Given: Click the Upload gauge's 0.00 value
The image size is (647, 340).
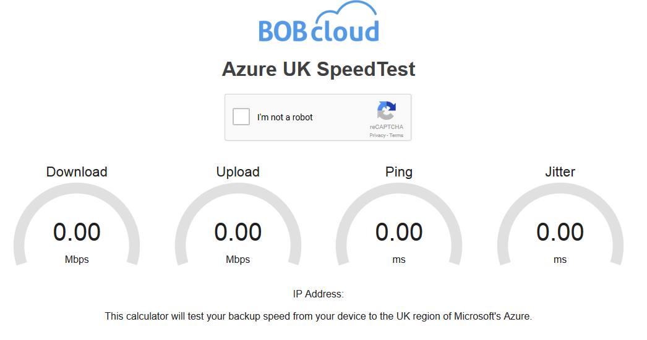Looking at the screenshot, I should click(x=238, y=232).
